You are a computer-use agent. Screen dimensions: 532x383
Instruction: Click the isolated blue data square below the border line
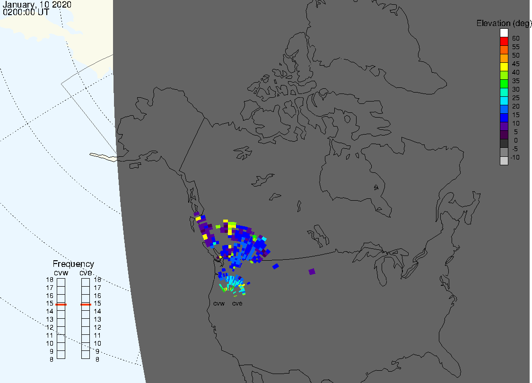pyautogui.click(x=276, y=266)
